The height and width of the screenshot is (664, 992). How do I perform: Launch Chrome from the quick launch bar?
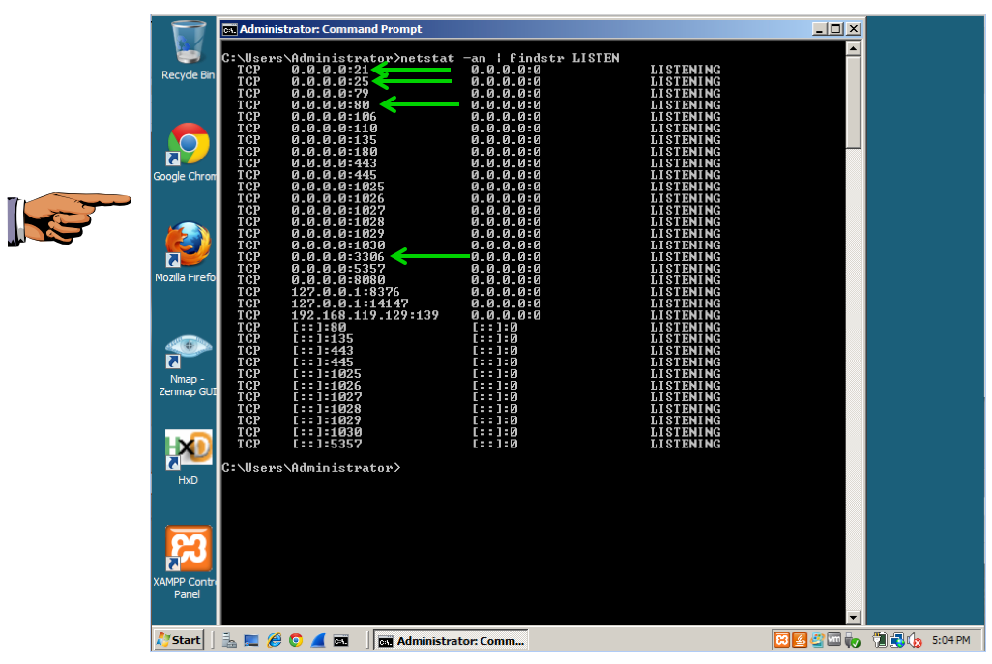coord(296,640)
